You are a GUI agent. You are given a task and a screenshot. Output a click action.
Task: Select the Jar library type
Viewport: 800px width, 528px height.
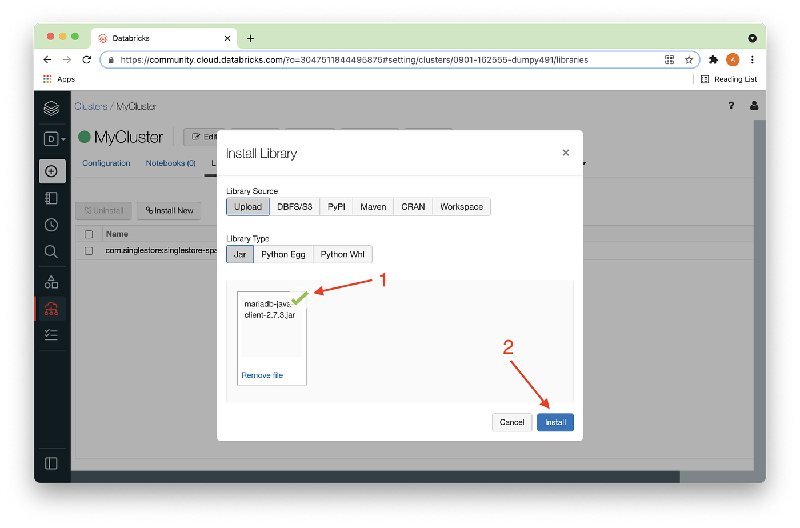pyautogui.click(x=239, y=254)
